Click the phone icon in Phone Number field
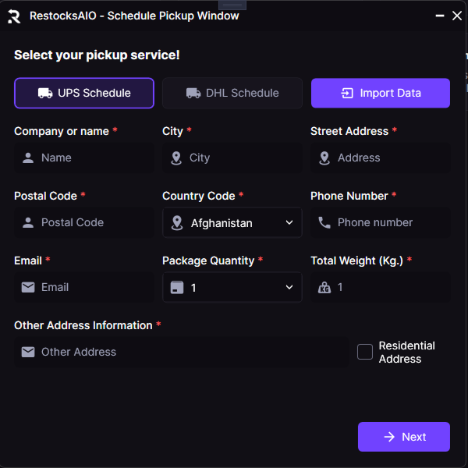The width and height of the screenshot is (468, 468). (324, 222)
